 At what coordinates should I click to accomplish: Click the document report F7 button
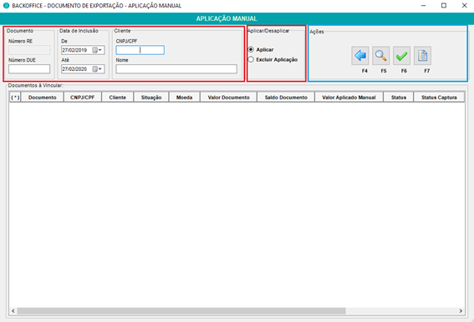(x=422, y=56)
